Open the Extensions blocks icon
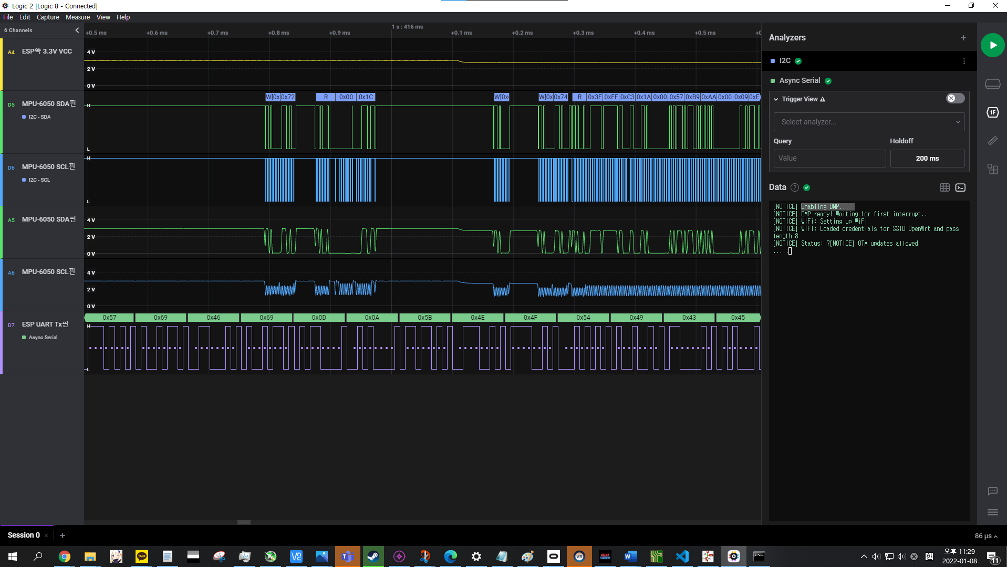 992,169
